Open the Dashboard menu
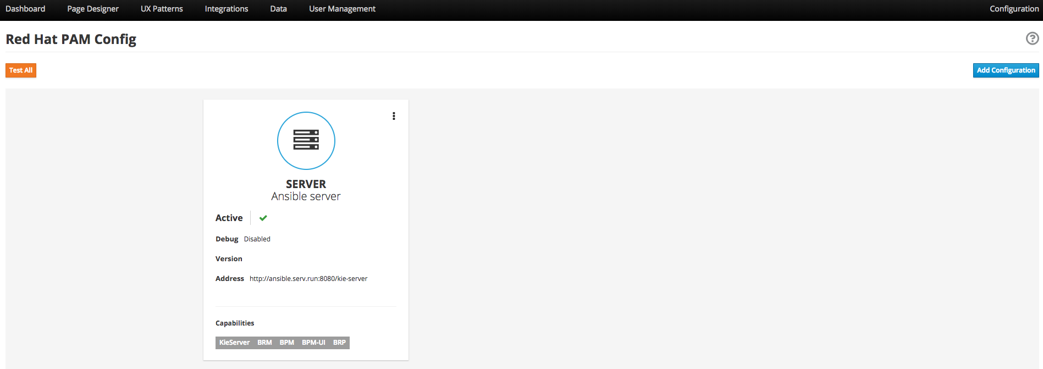Image resolution: width=1043 pixels, height=369 pixels. tap(25, 9)
